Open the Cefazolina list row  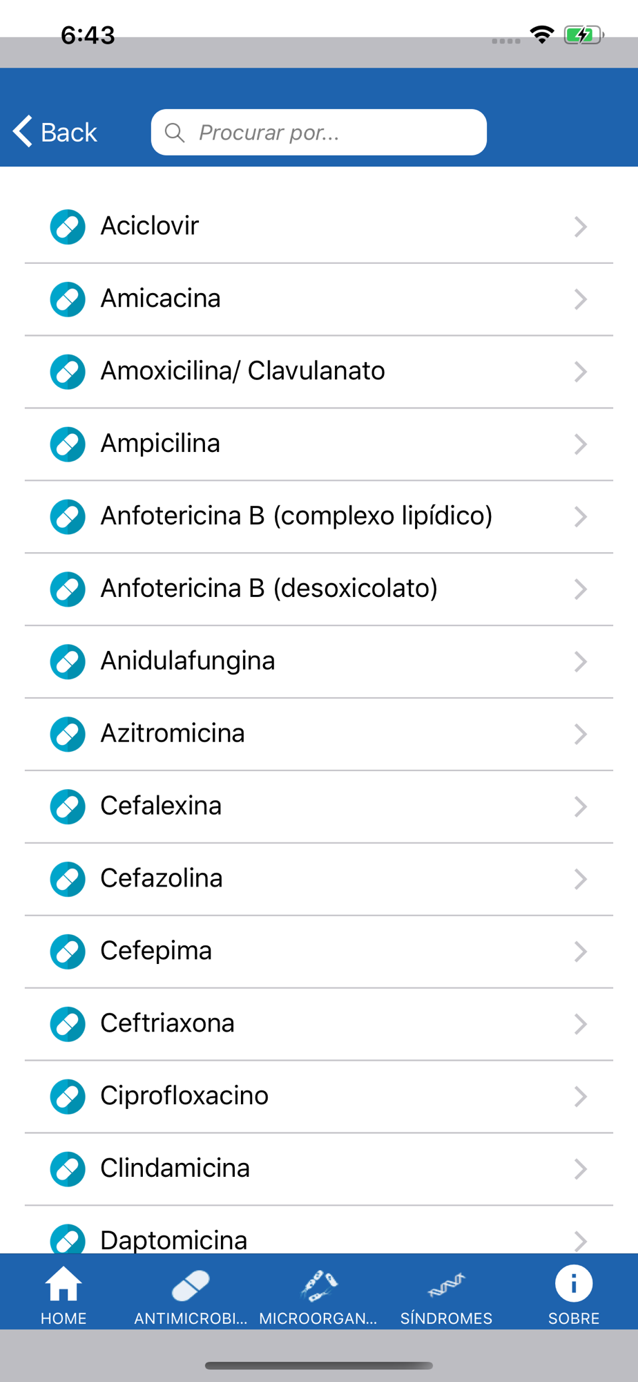pos(162,878)
